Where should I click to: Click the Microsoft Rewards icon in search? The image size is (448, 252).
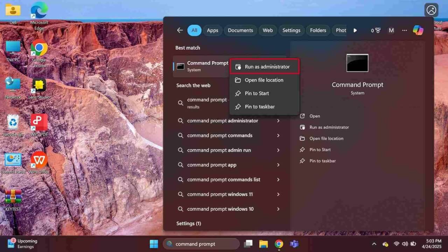pos(376,30)
